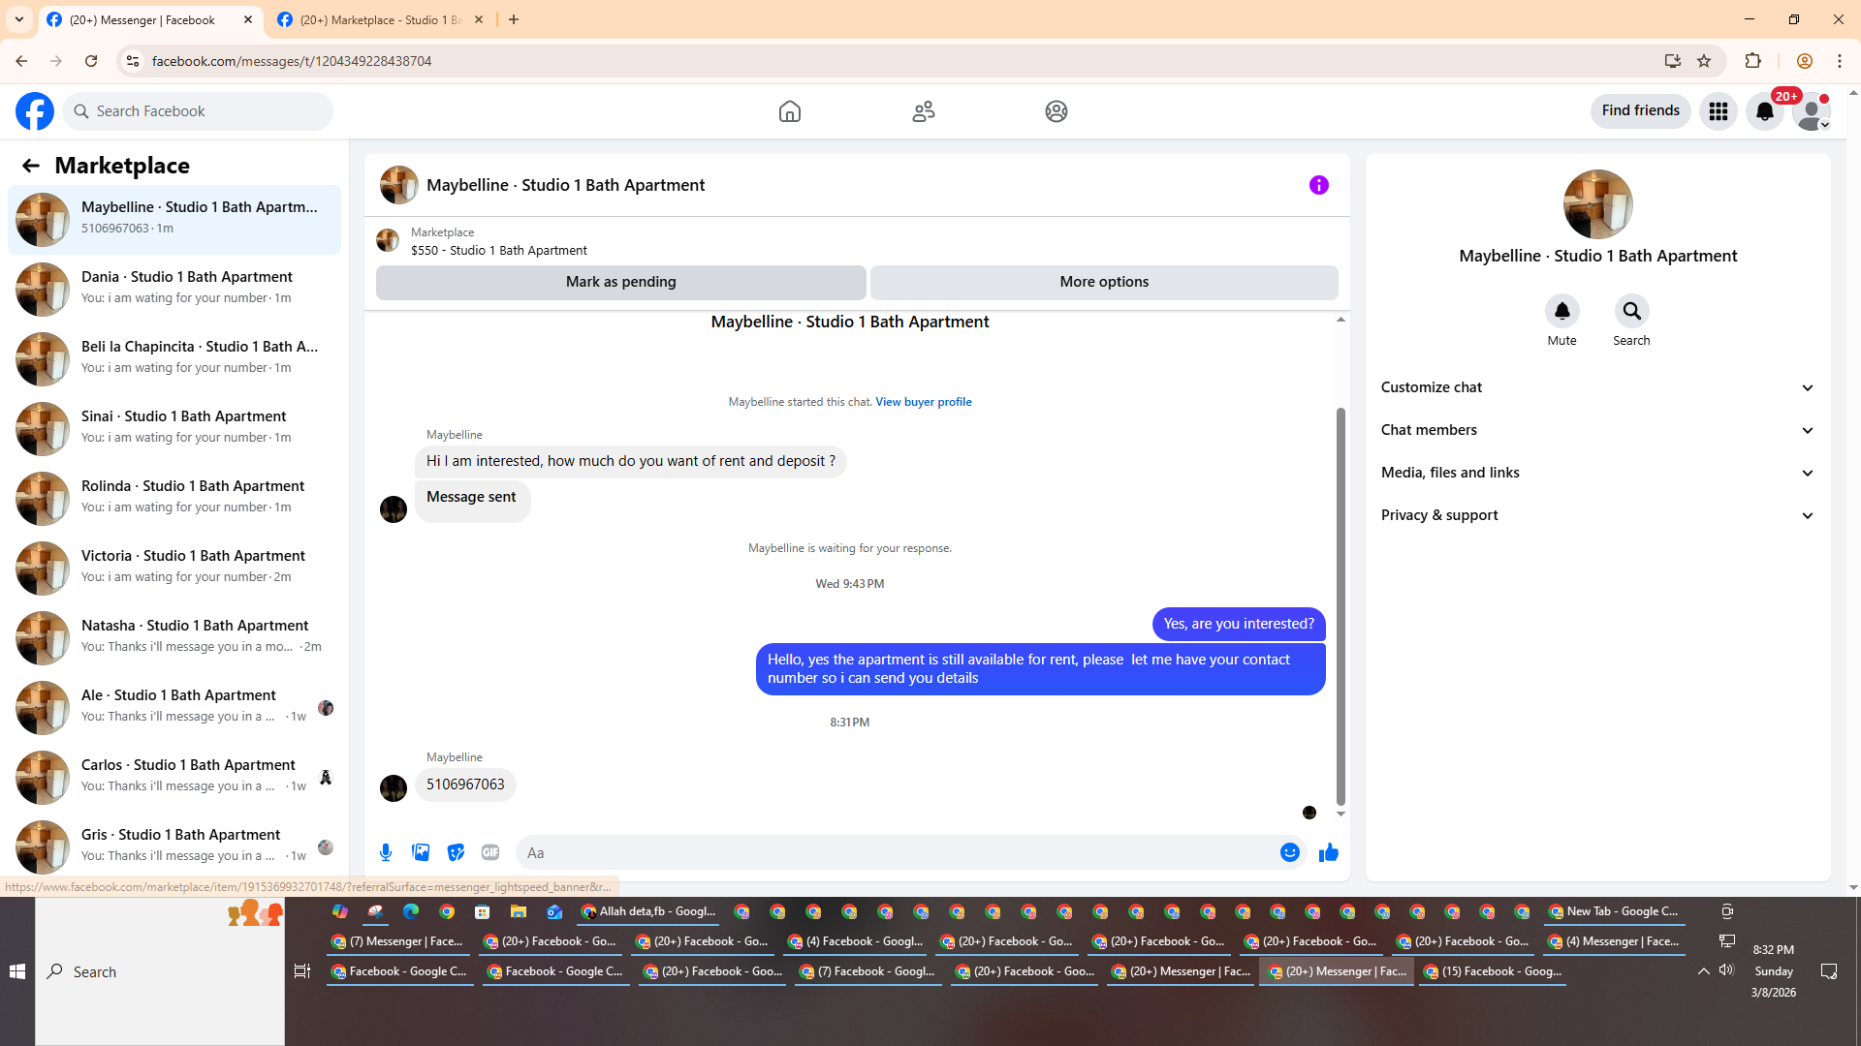Open the emoji picker in composer
Screen dimensions: 1861x1046
click(x=1289, y=852)
